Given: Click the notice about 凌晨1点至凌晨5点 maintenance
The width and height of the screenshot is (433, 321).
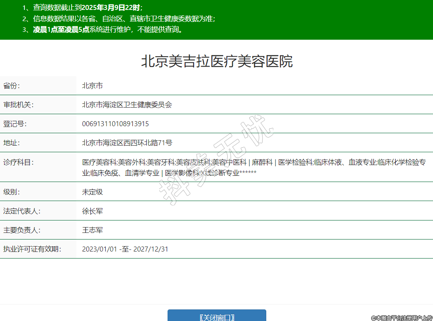Looking at the screenshot, I should click(108, 29).
